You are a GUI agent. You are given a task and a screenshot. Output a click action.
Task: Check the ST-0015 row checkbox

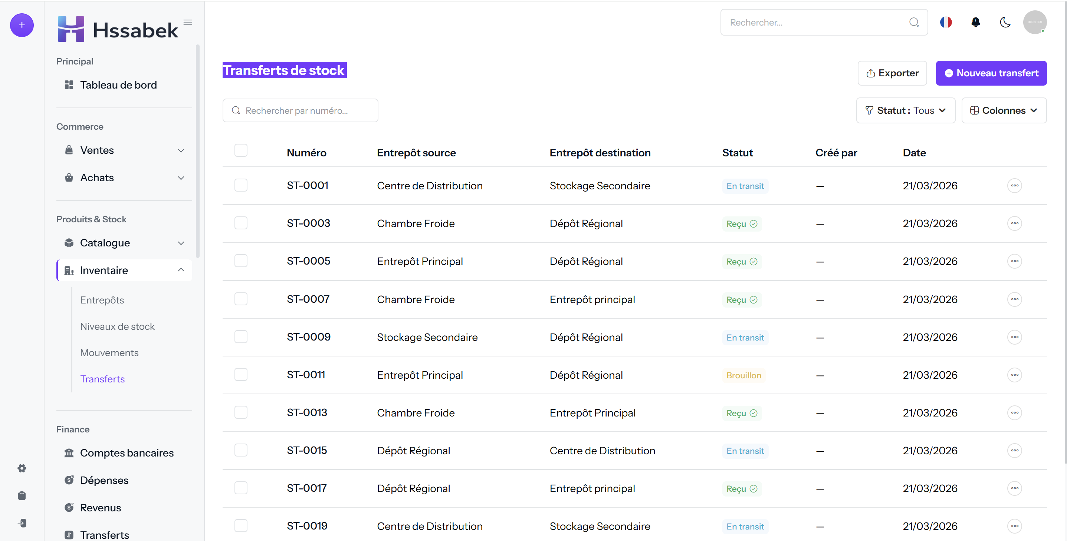point(241,450)
